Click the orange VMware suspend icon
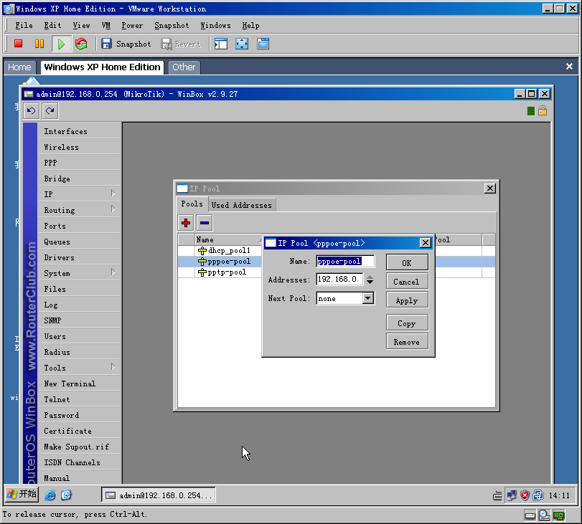Image resolution: width=582 pixels, height=524 pixels. click(39, 44)
